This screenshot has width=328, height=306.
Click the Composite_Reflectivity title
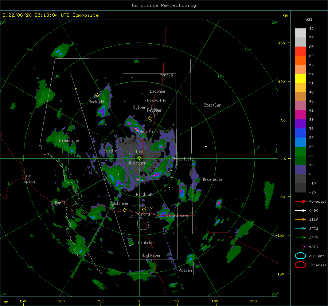(x=164, y=5)
